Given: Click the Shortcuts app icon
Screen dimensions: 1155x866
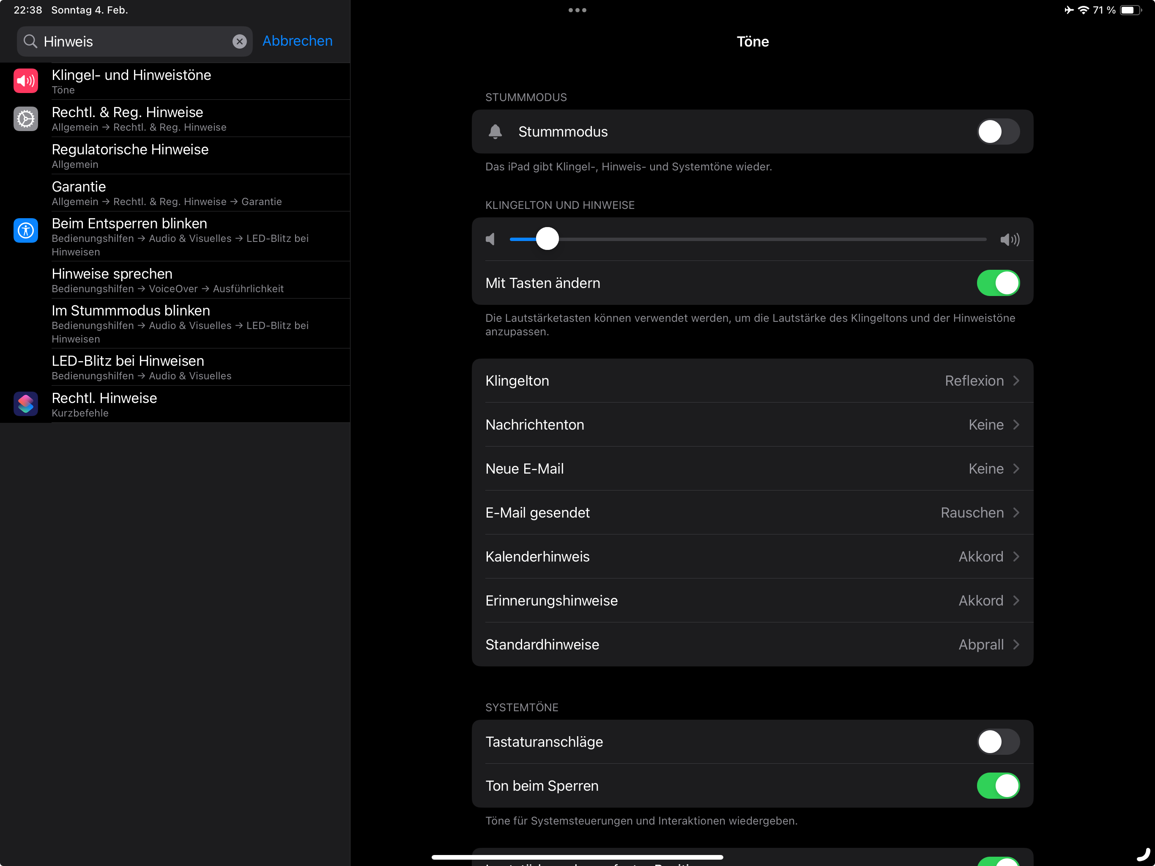Looking at the screenshot, I should (x=26, y=404).
